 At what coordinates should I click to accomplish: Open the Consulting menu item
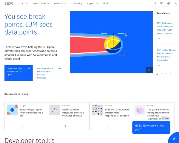click(x=77, y=4)
